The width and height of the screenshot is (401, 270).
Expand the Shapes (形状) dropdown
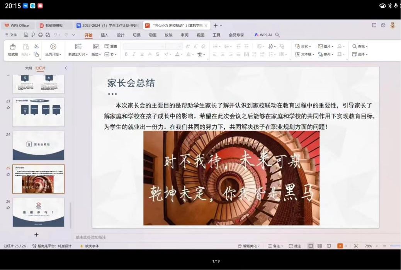303,46
